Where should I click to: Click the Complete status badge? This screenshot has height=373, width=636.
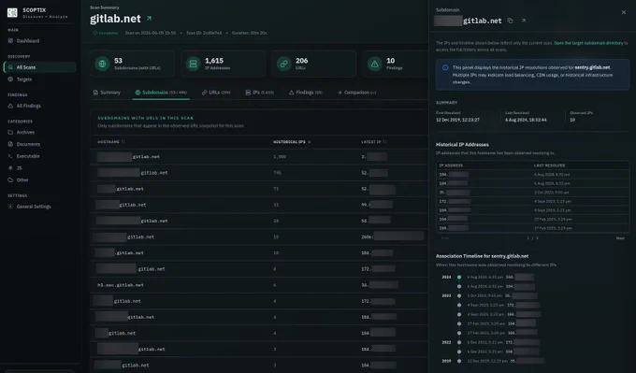pos(106,33)
